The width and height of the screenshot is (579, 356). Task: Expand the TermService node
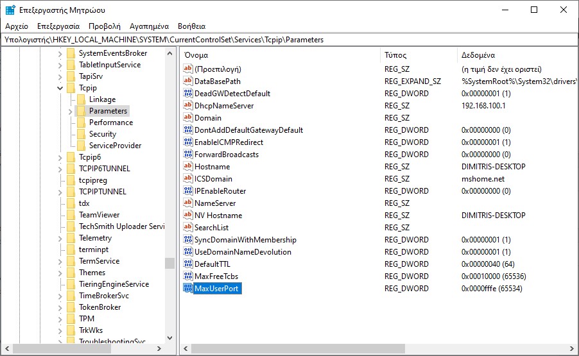coord(60,262)
